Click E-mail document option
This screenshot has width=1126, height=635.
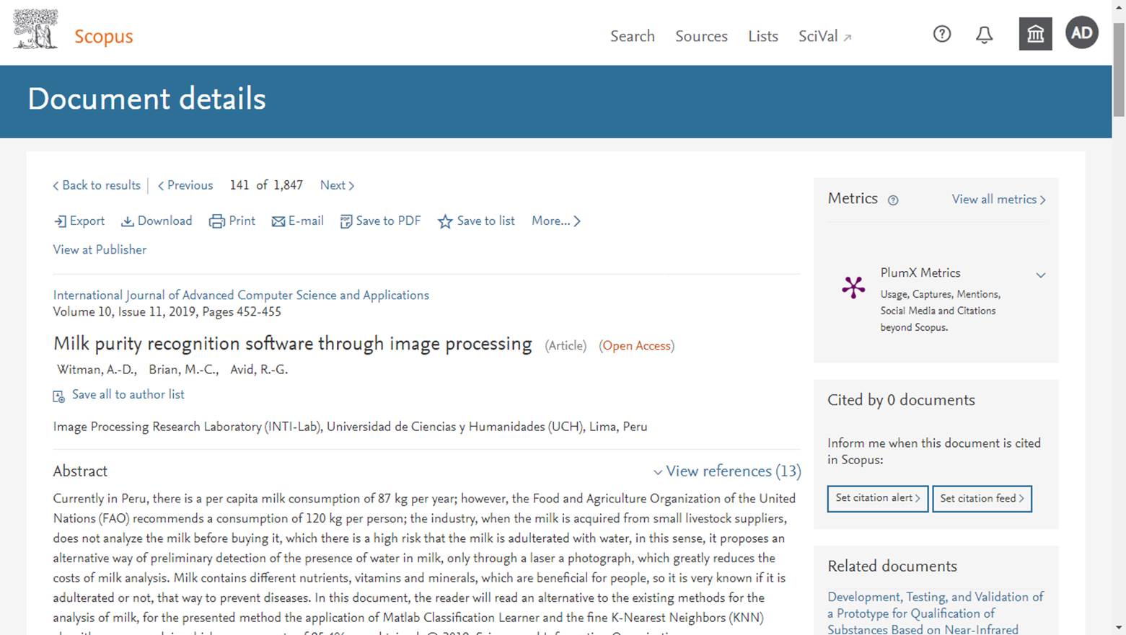click(297, 221)
